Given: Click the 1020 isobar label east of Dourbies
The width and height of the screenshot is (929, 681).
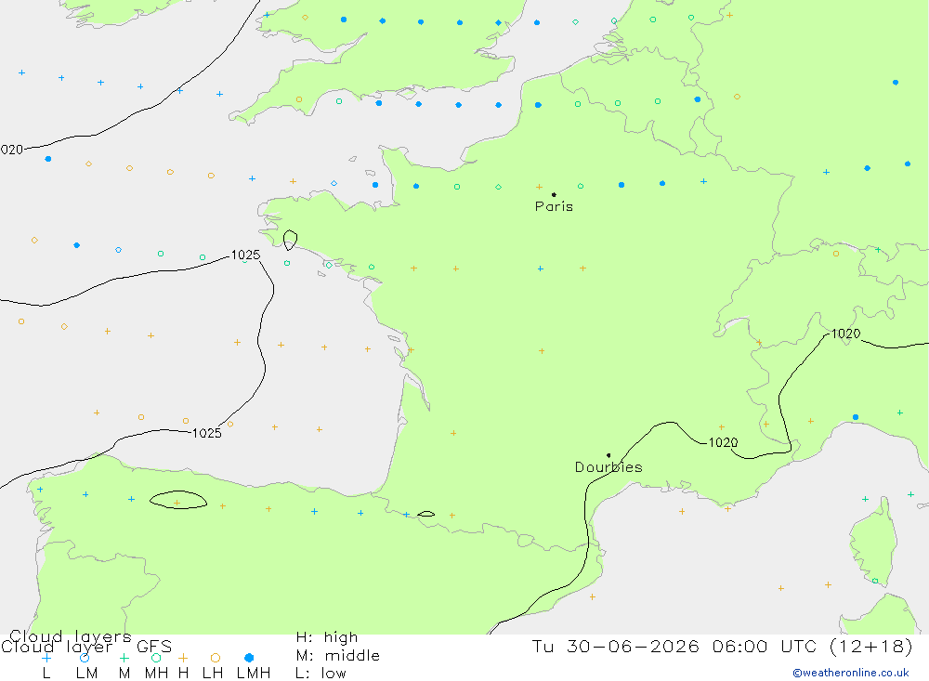Looking at the screenshot, I should point(724,443).
